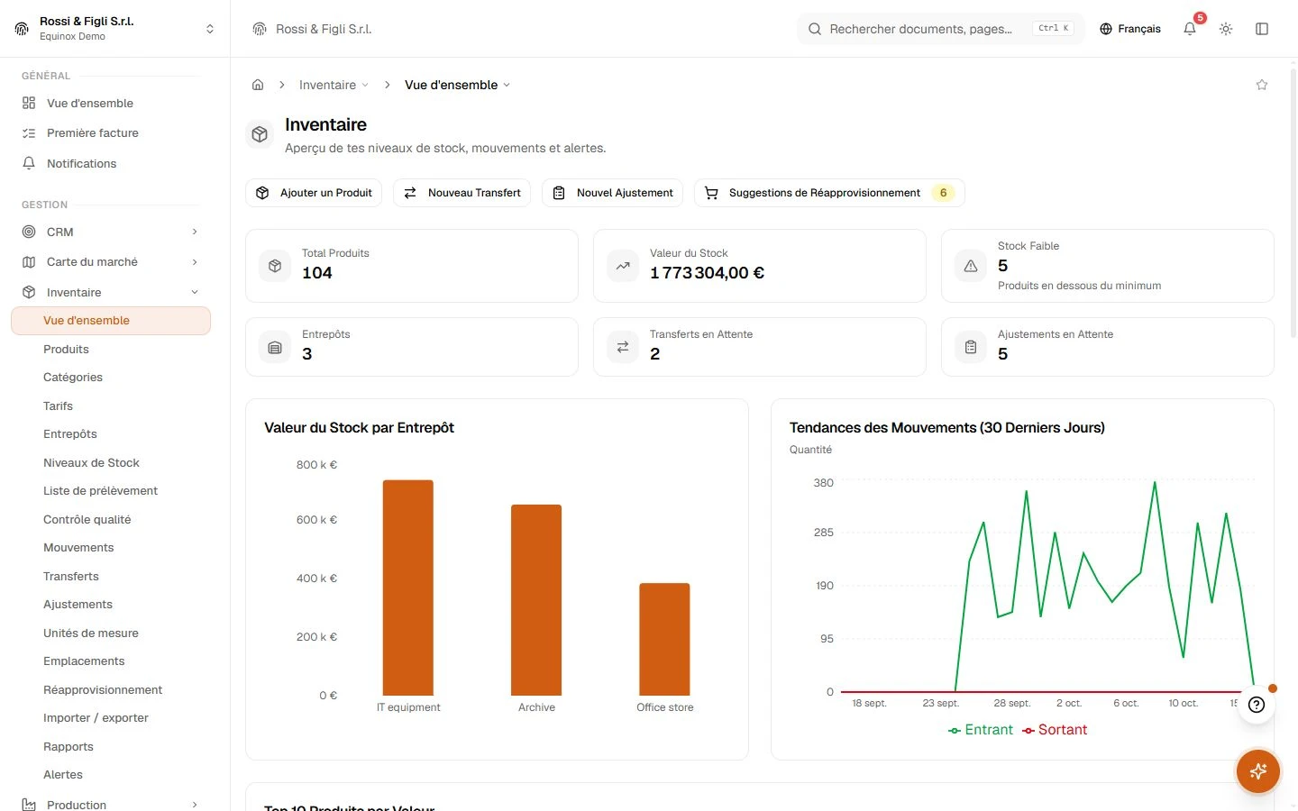Click Nouveau Transfert button
Screen dimensions: 1298x811
click(x=462, y=193)
